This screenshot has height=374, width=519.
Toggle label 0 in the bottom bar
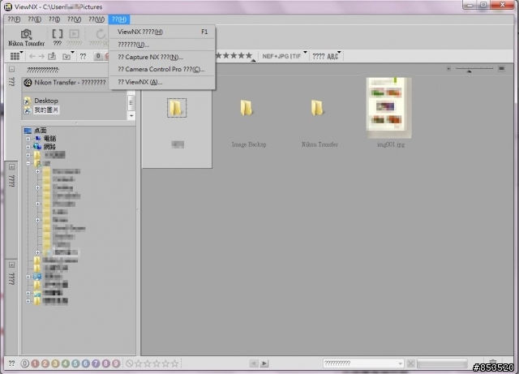25,363
